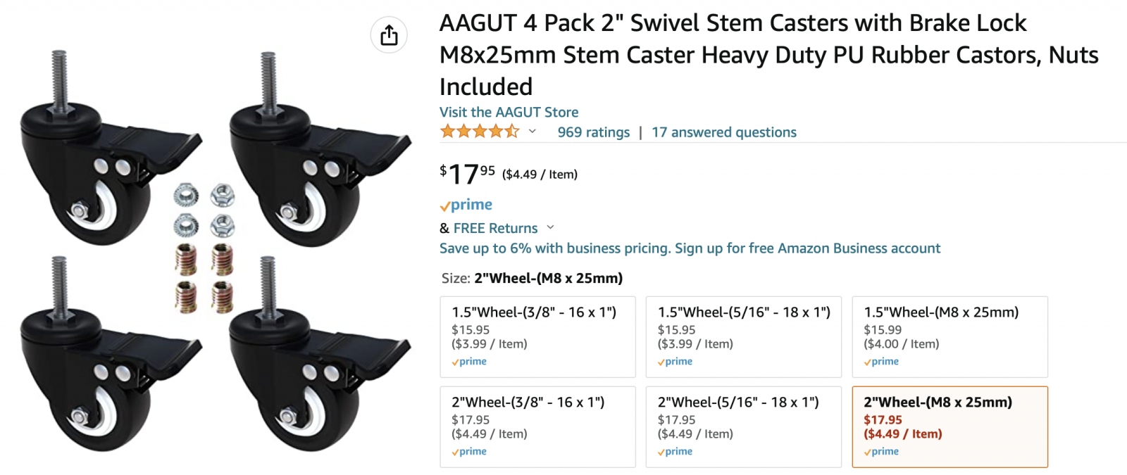
Task: Open the 969 ratings link
Action: pos(594,132)
